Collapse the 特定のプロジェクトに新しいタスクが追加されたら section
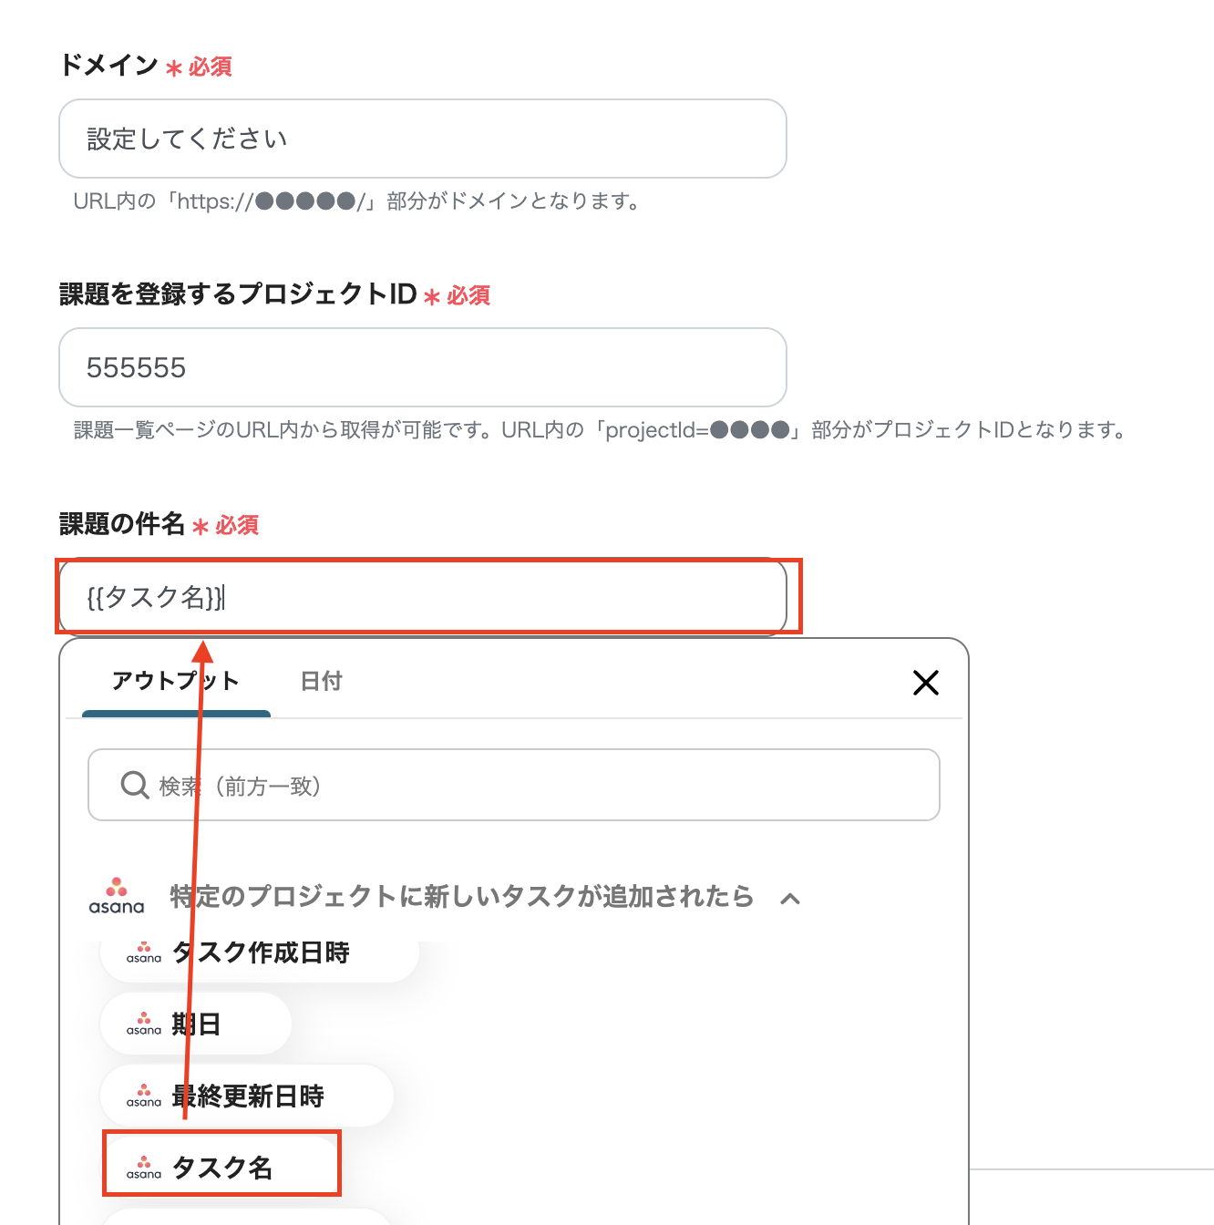Viewport: 1214px width, 1225px height. (790, 899)
